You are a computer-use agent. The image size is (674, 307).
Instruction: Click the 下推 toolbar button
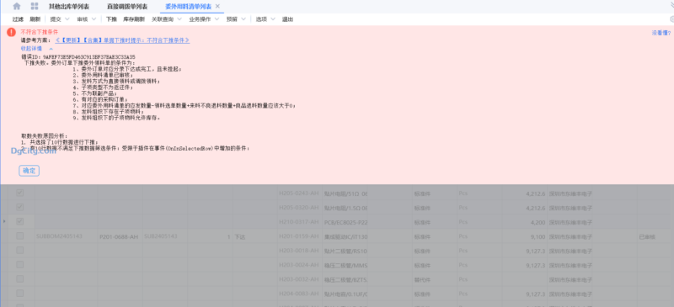[111, 19]
